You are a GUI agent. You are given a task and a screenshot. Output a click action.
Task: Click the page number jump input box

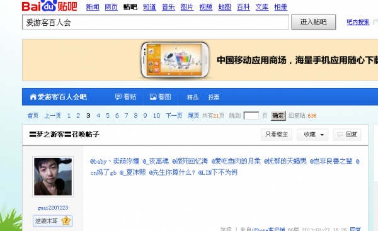251,116
